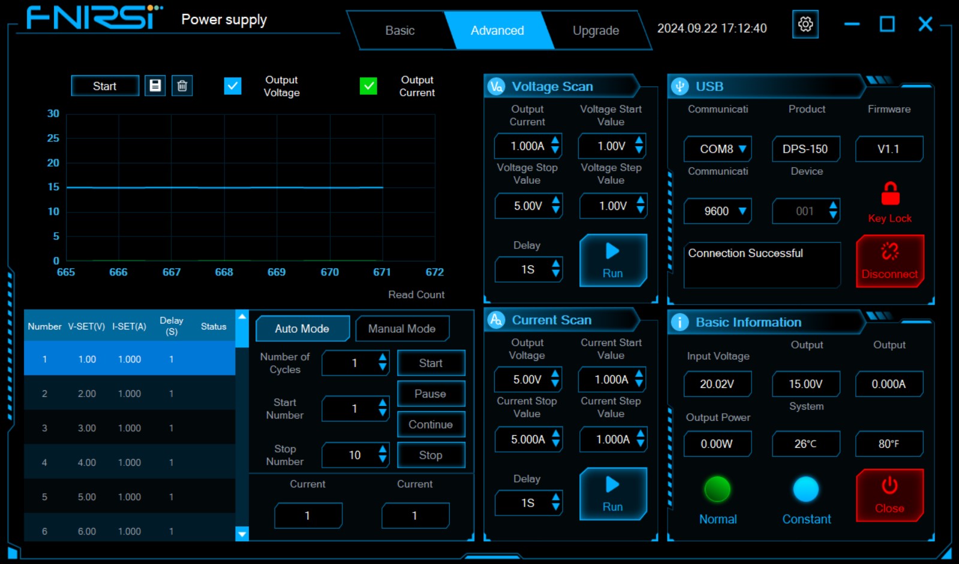Open the 9600 baud rate dropdown
This screenshot has height=564, width=959.
pos(717,211)
